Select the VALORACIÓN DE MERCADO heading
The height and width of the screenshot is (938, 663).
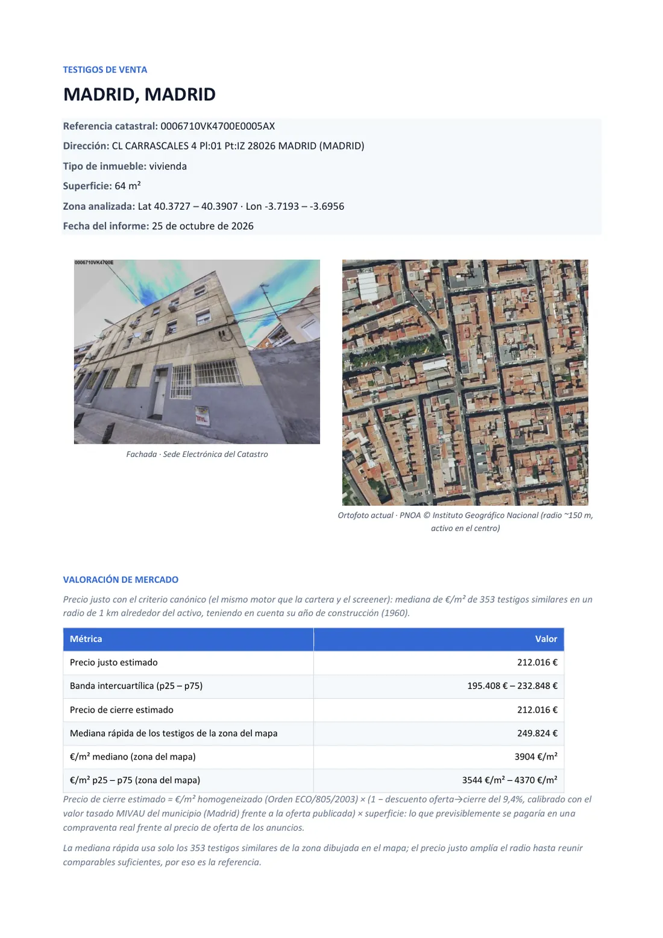[x=121, y=580]
